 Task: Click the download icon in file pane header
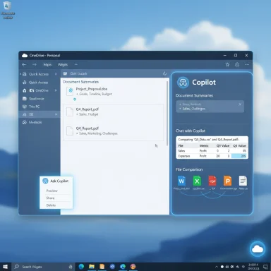coord(164,73)
